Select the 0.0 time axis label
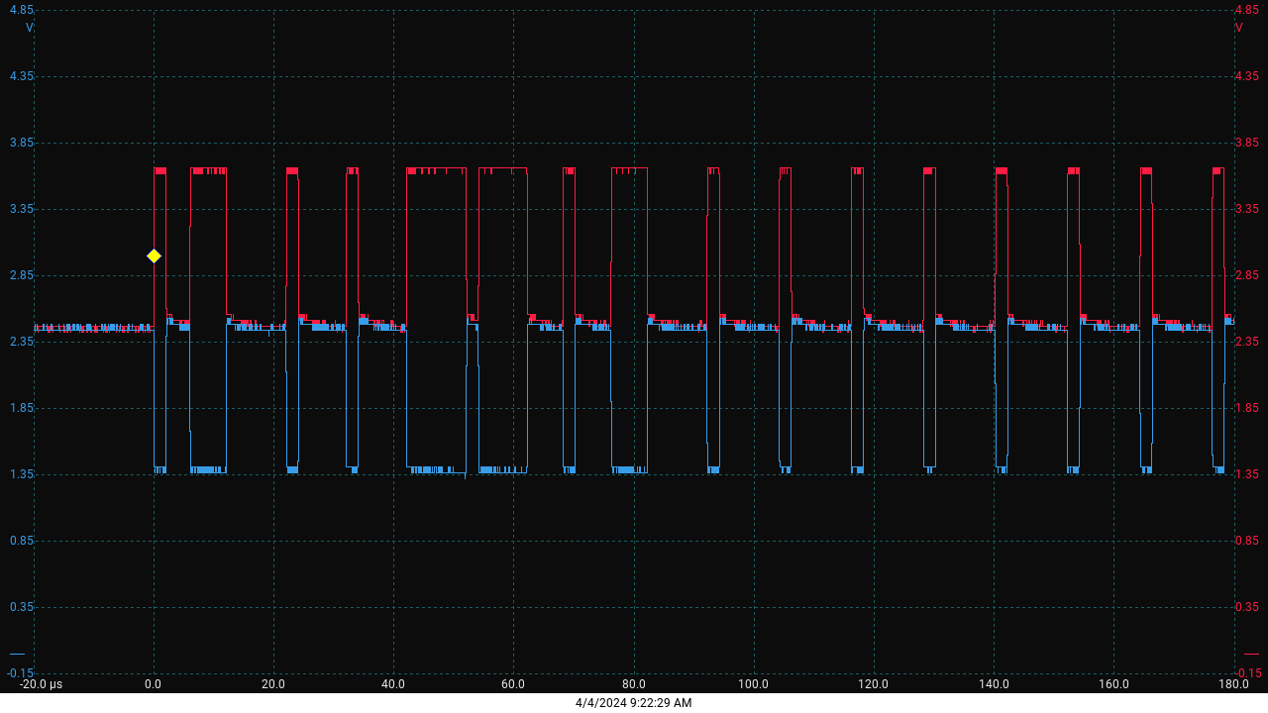 (154, 684)
